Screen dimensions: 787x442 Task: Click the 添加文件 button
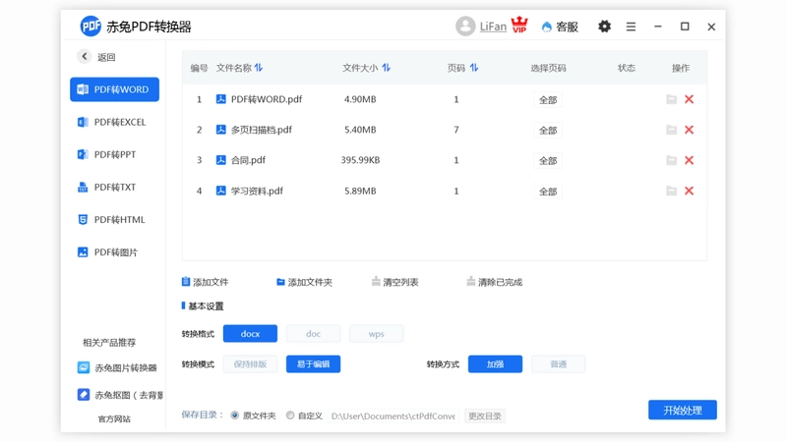click(205, 282)
